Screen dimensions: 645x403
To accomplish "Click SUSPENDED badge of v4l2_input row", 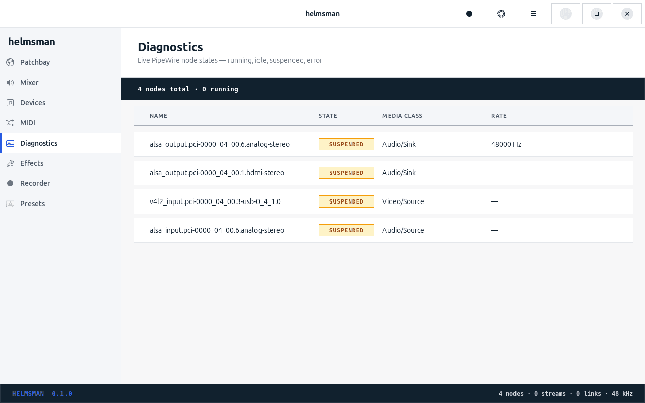I will point(347,201).
